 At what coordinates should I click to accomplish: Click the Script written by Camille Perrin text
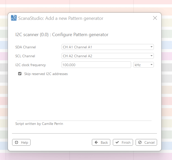[39, 124]
